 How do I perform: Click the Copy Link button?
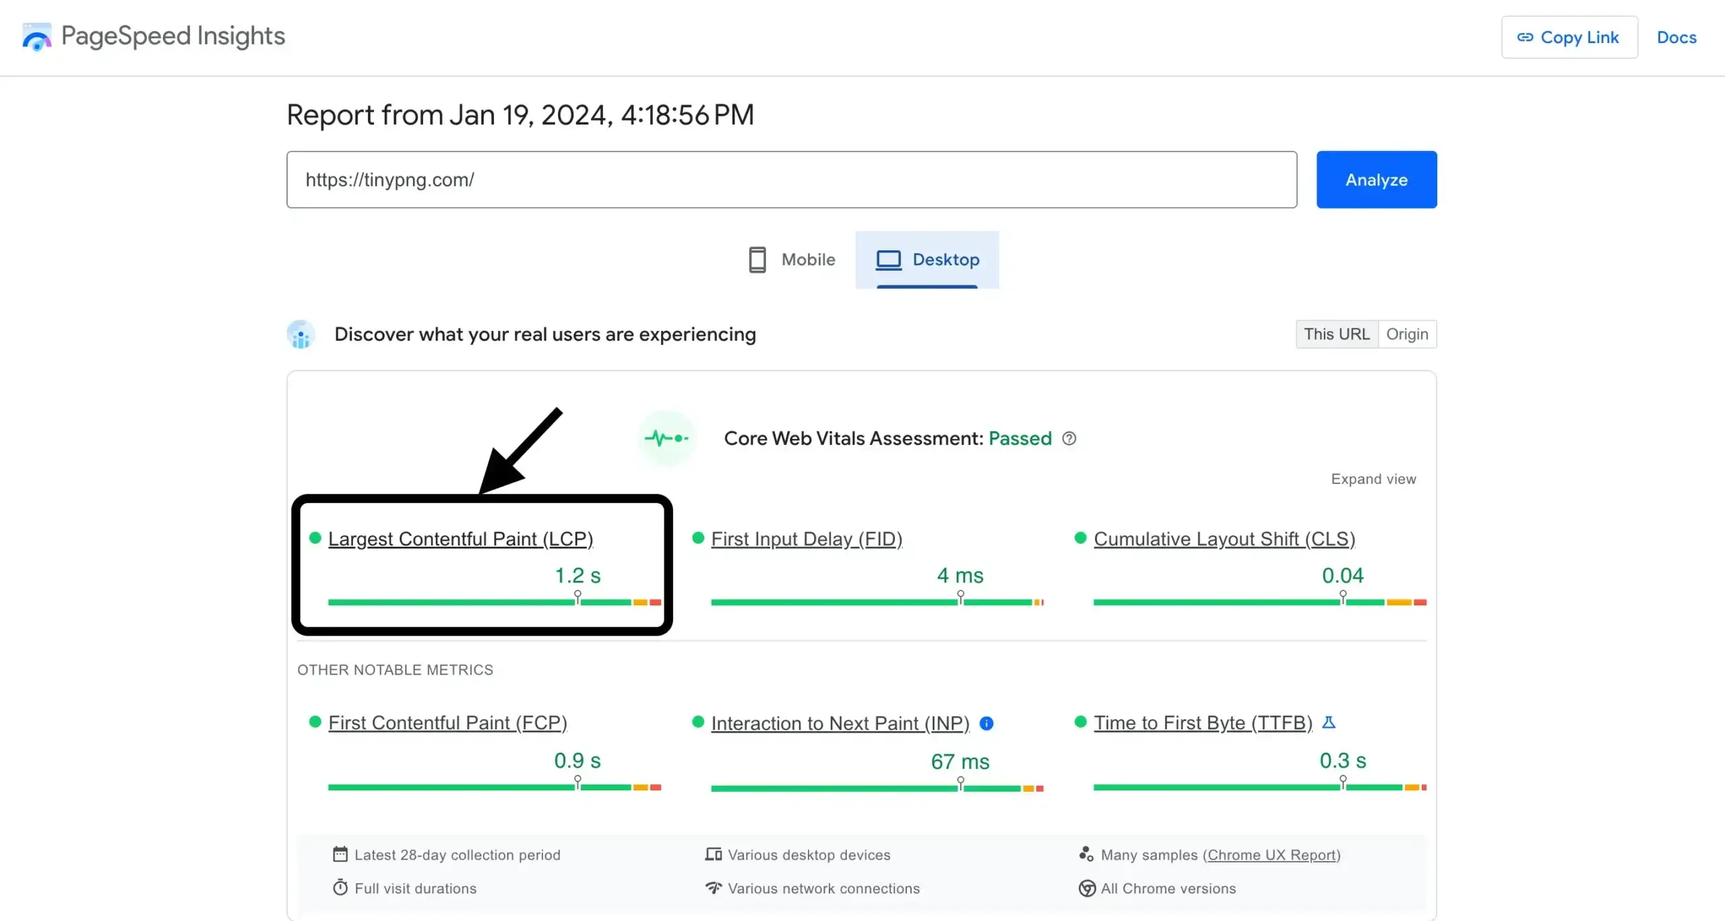tap(1569, 37)
